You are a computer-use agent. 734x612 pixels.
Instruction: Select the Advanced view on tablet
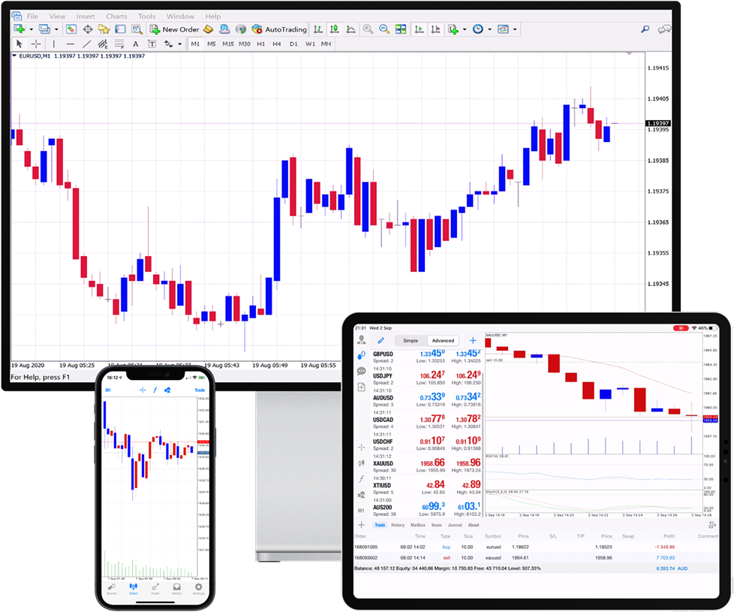click(x=443, y=340)
